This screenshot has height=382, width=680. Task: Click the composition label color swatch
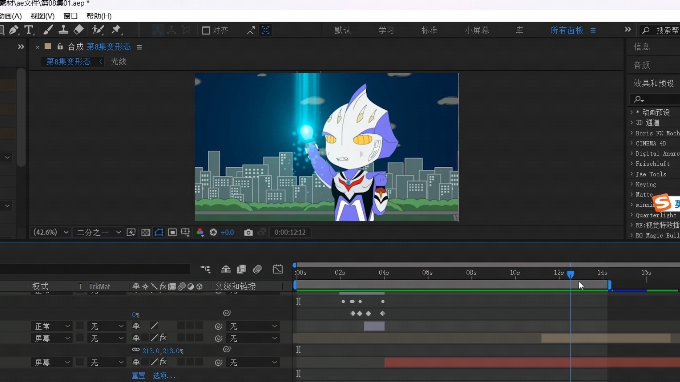[x=48, y=46]
